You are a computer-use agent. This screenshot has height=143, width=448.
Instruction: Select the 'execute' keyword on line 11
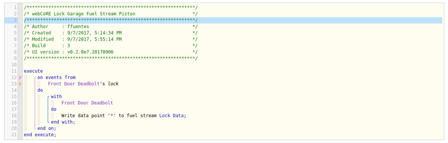point(33,71)
